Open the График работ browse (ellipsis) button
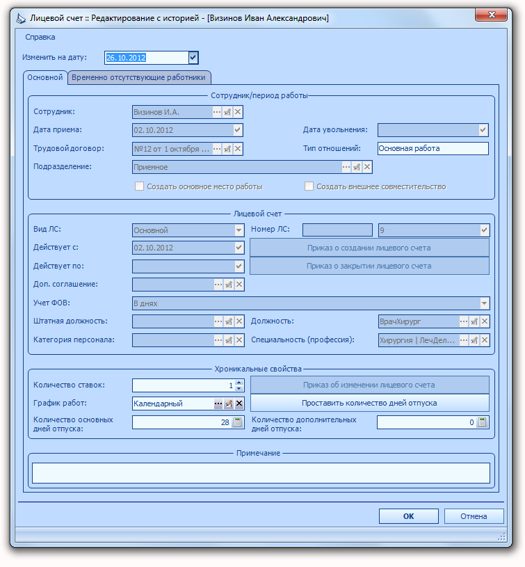 tap(218, 404)
